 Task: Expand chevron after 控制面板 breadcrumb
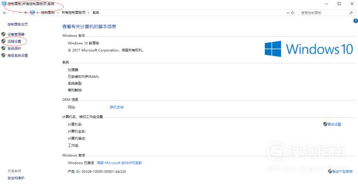coord(58,13)
